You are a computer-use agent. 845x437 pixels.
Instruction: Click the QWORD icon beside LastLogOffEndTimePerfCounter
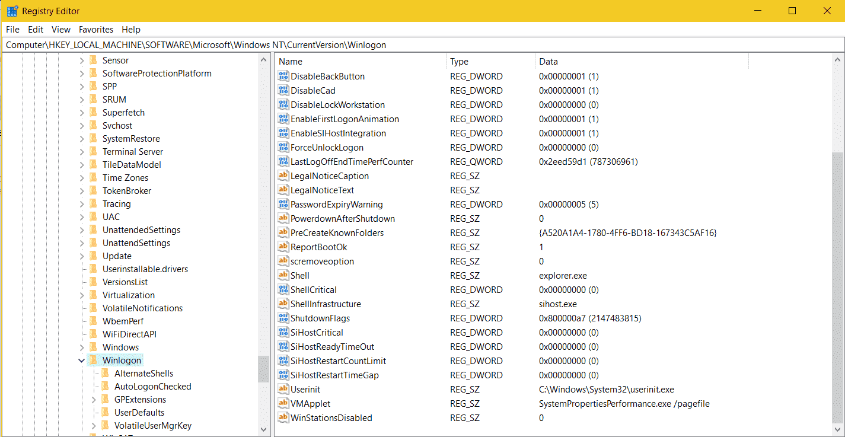(x=283, y=162)
